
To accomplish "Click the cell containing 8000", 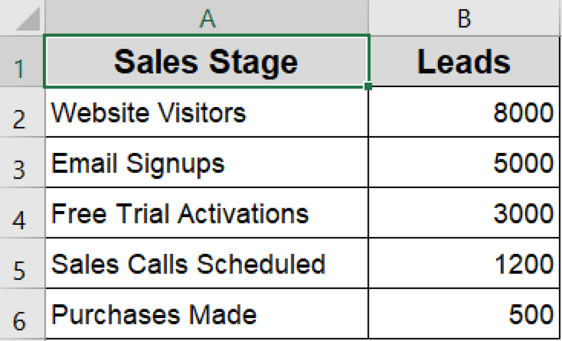I will 464,112.
